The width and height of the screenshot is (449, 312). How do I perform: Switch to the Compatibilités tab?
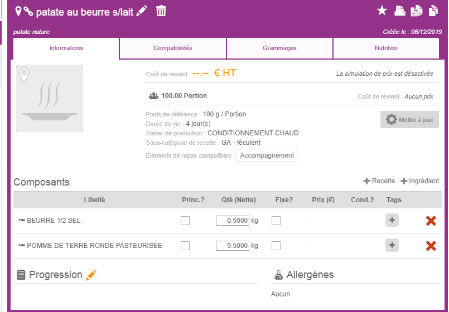pos(173,48)
